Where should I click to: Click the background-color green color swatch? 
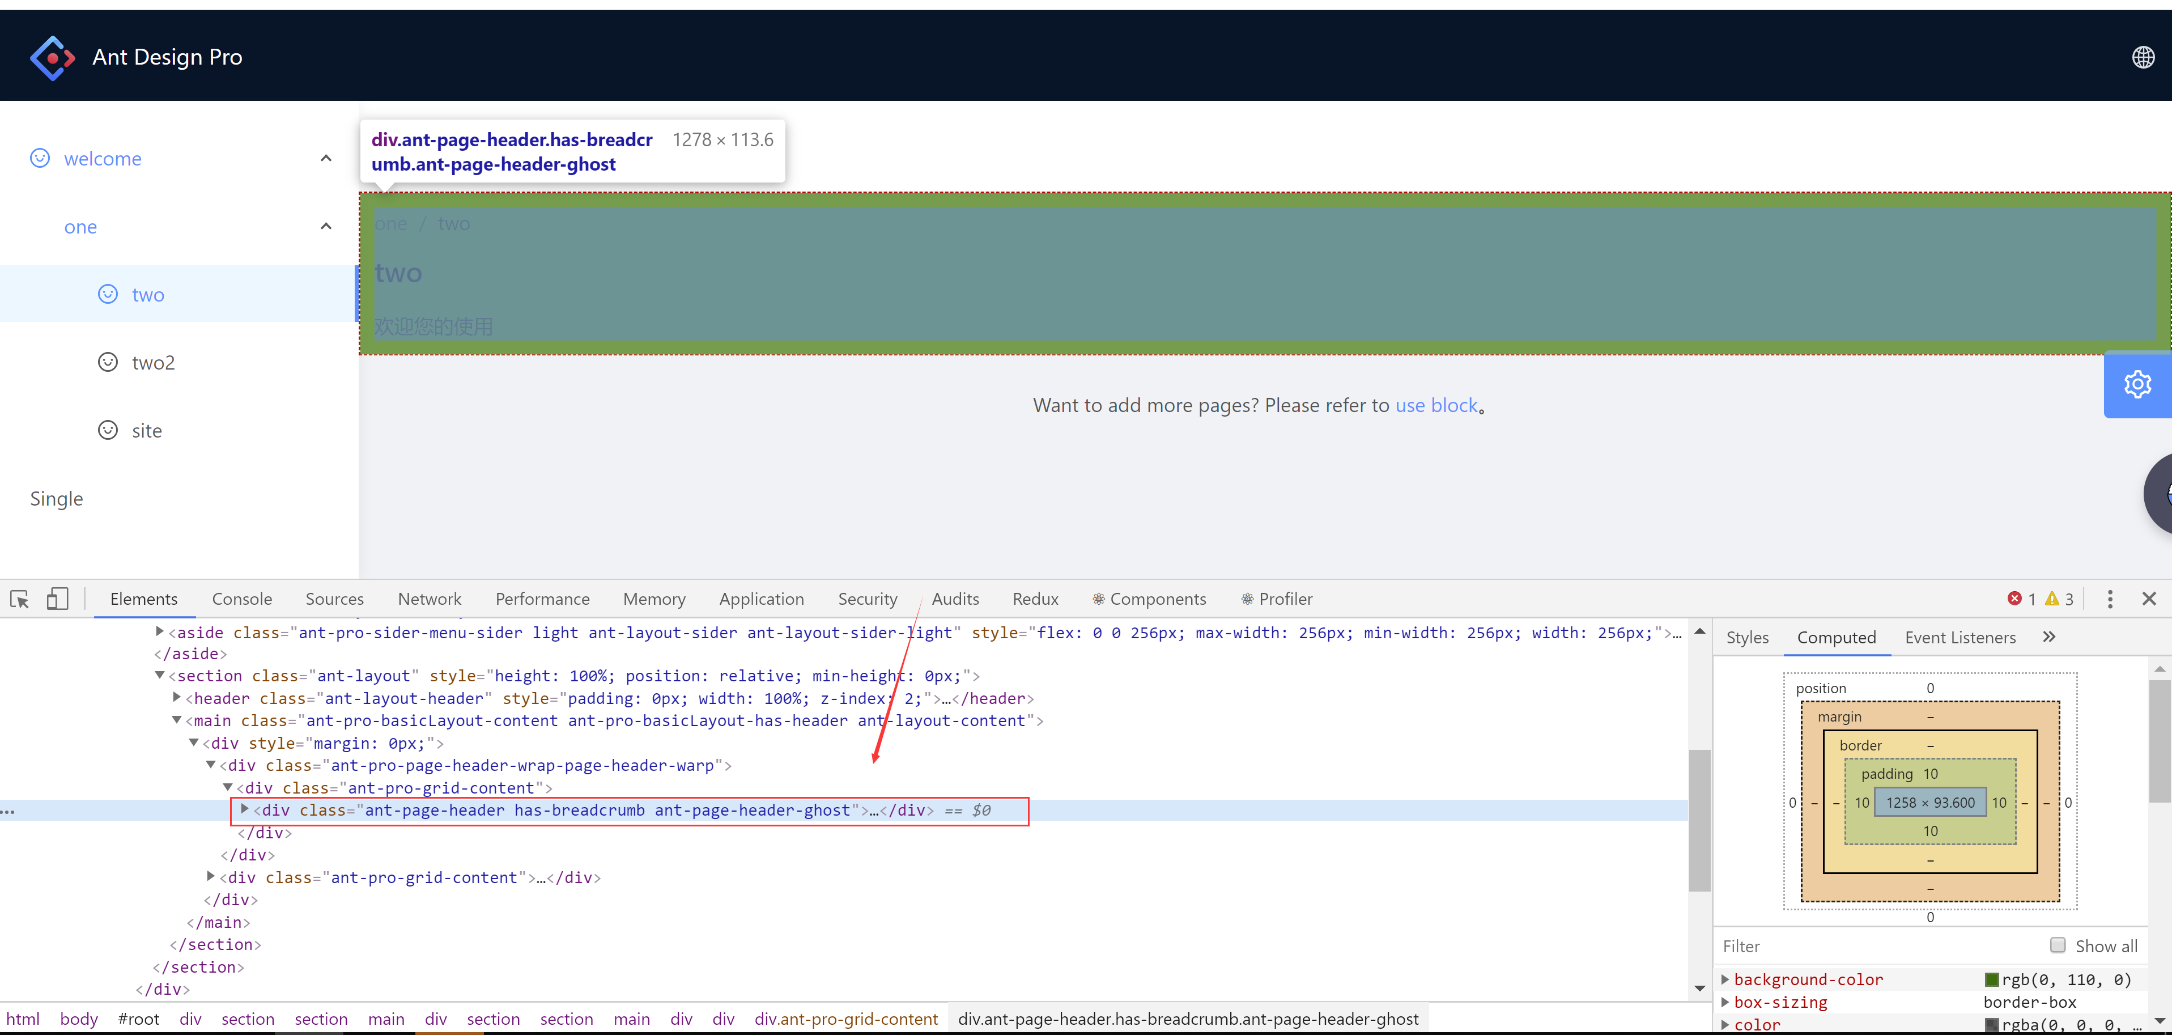1992,979
